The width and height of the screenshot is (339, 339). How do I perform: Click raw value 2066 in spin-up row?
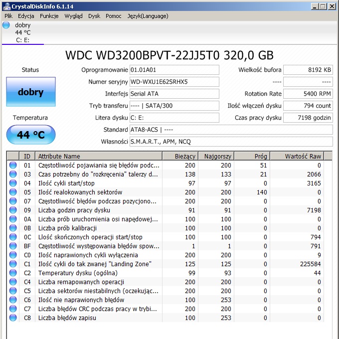click(x=314, y=174)
